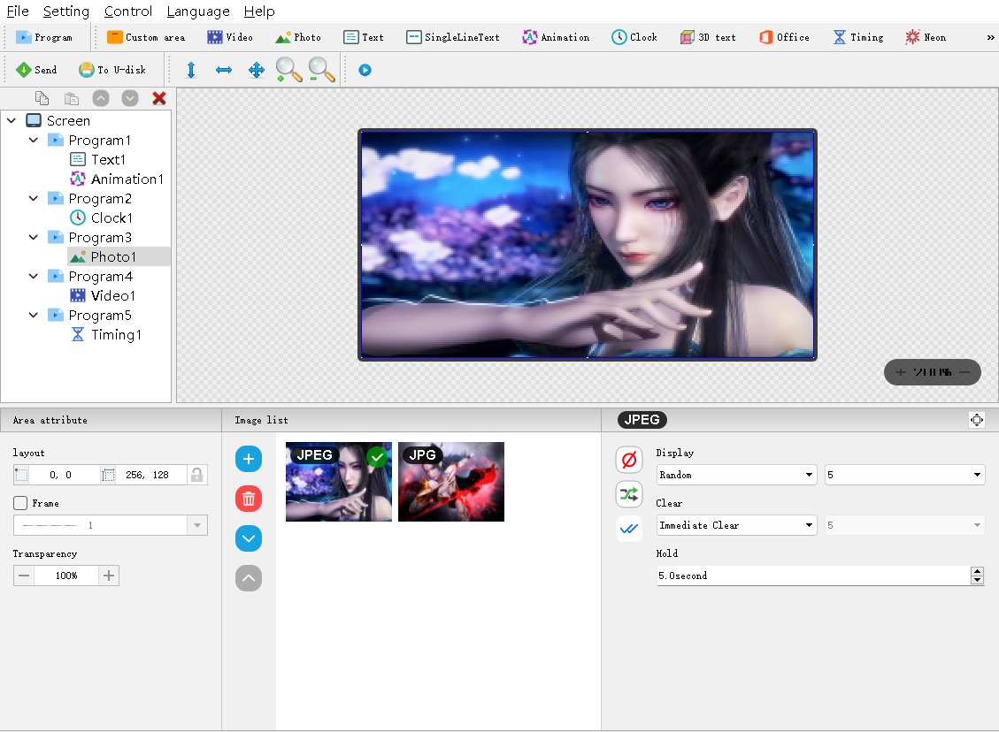Image resolution: width=999 pixels, height=732 pixels.
Task: Preview the program with play icon
Action: coord(365,70)
